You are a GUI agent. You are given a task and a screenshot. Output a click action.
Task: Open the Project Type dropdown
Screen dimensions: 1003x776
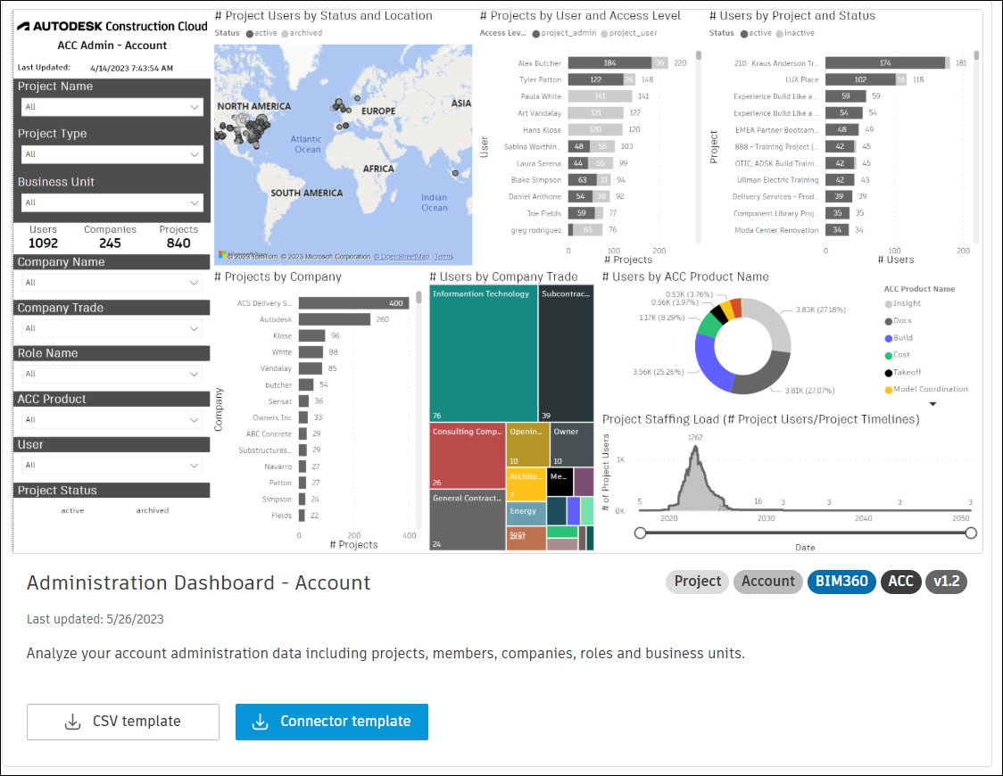[x=112, y=154]
